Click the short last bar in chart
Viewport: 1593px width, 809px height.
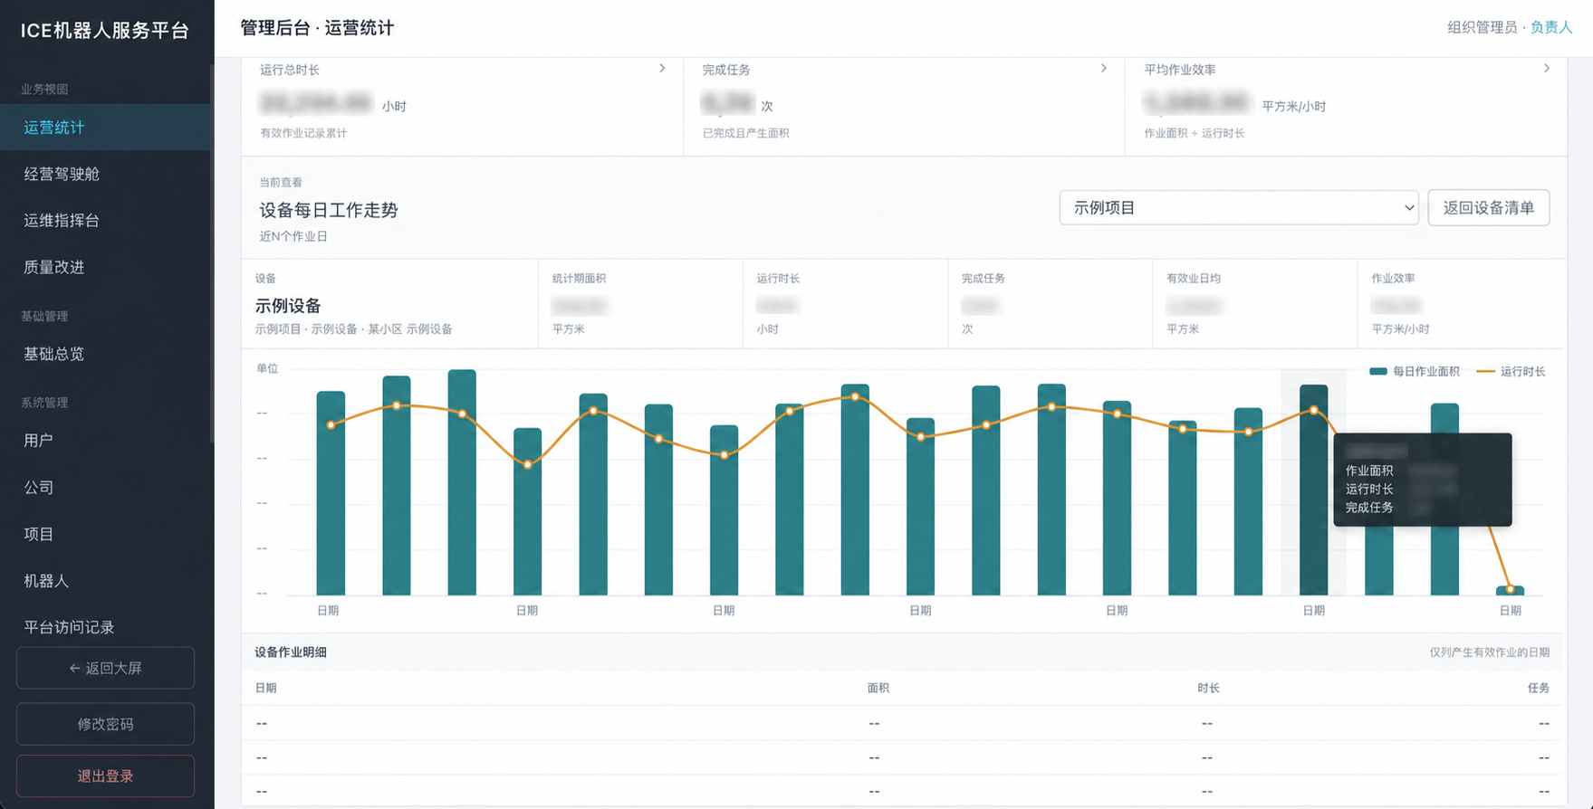[1510, 591]
